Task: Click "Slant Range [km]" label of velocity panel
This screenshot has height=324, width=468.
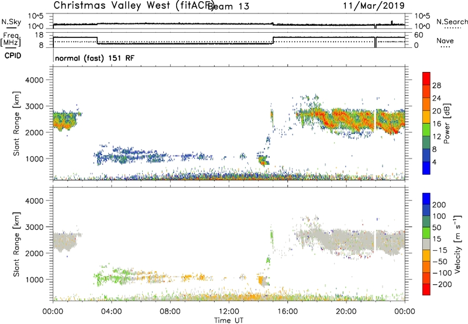Action: (x=16, y=244)
